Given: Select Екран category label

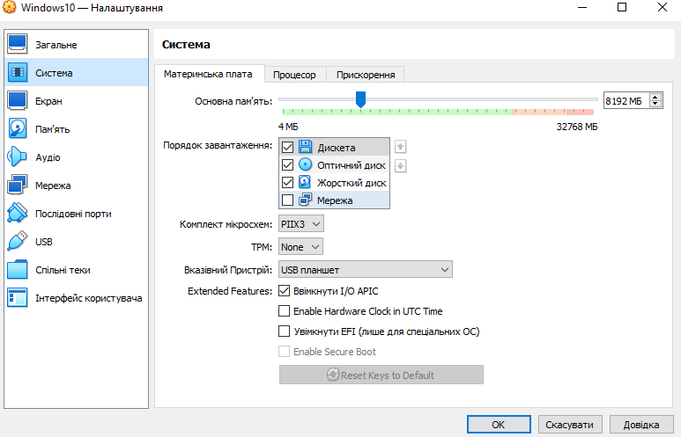Looking at the screenshot, I should 48,101.
